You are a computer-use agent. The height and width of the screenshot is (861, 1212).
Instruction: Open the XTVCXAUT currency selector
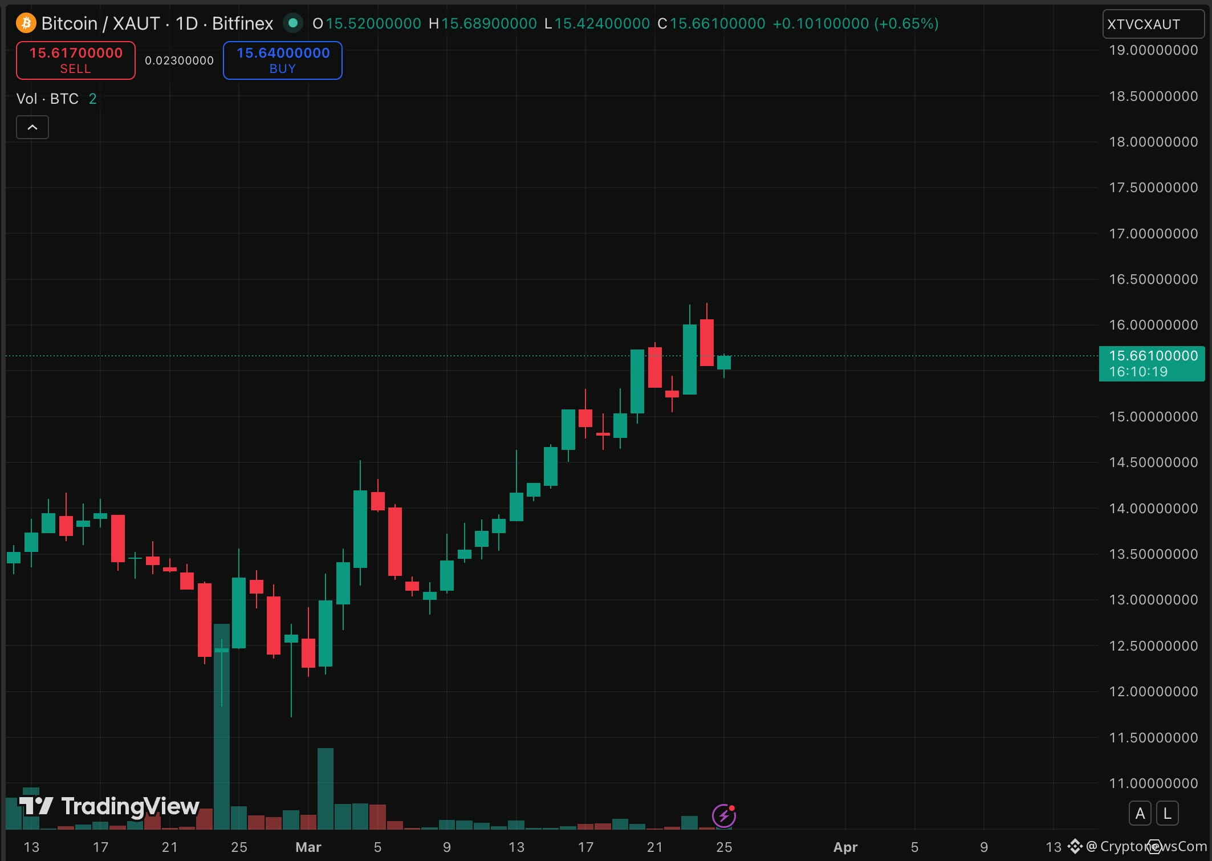[1153, 25]
